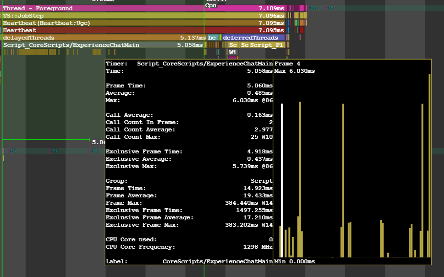Image resolution: width=444 pixels, height=277 pixels.
Task: Select the TS::JobStep timer bar
Action: [x=144, y=16]
